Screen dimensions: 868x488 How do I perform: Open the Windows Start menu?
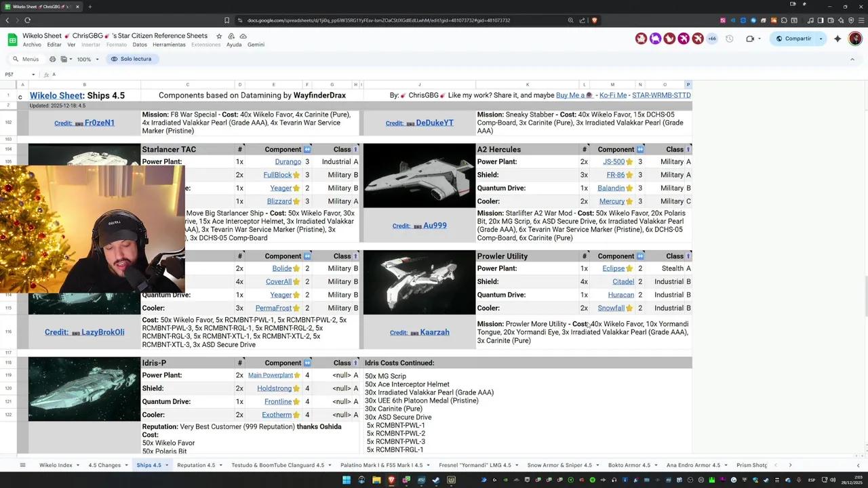347,481
